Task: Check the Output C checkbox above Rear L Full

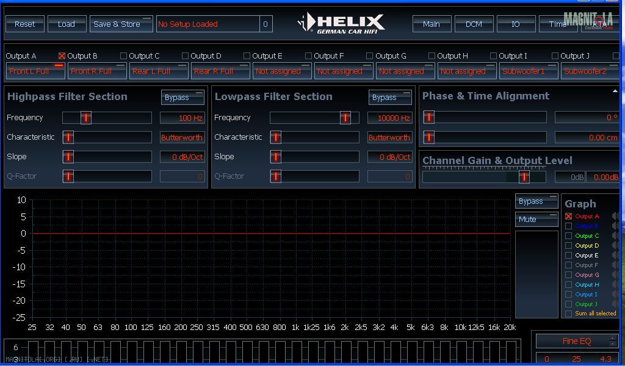Action: coord(123,56)
